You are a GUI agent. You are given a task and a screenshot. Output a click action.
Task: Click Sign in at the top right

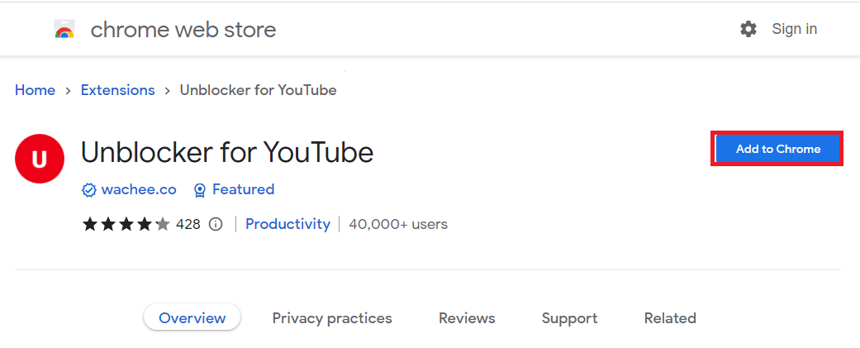[794, 29]
